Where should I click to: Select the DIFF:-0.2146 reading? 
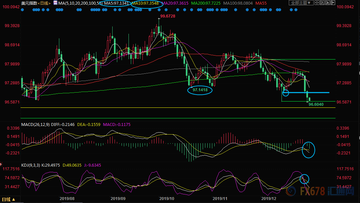click(x=63, y=124)
